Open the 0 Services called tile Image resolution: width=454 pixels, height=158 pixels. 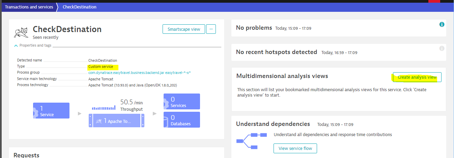pyautogui.click(x=182, y=102)
